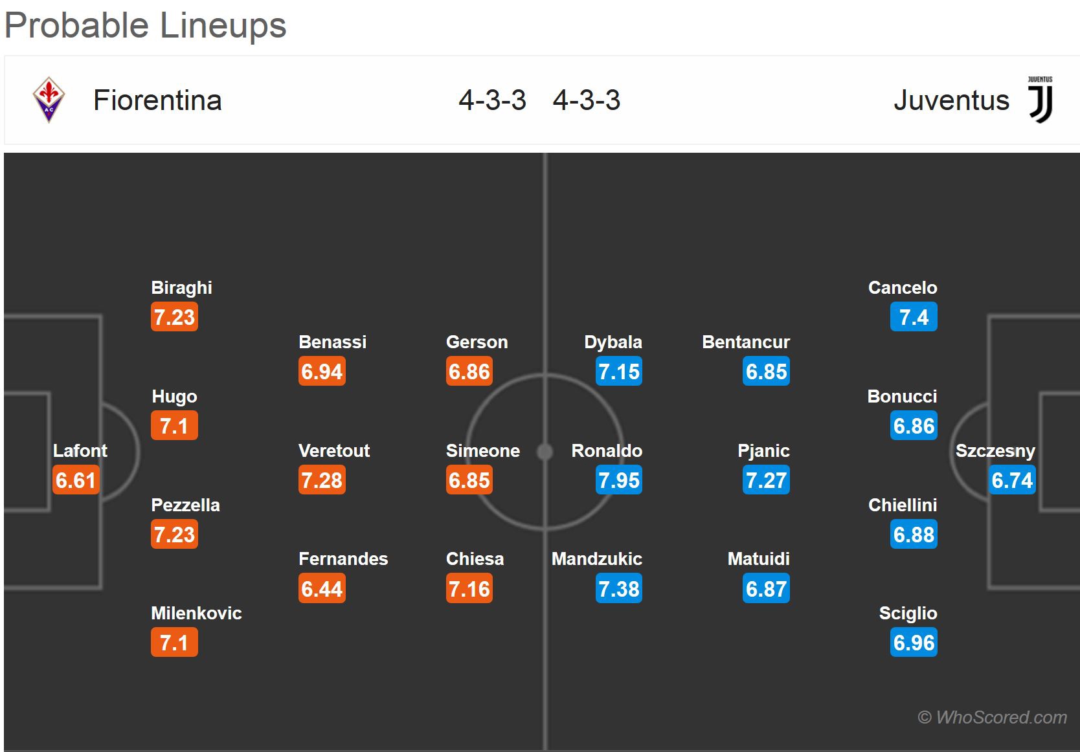Select Milenkovic's 7.1 rating badge
Viewport: 1080px width, 752px height.
click(174, 643)
